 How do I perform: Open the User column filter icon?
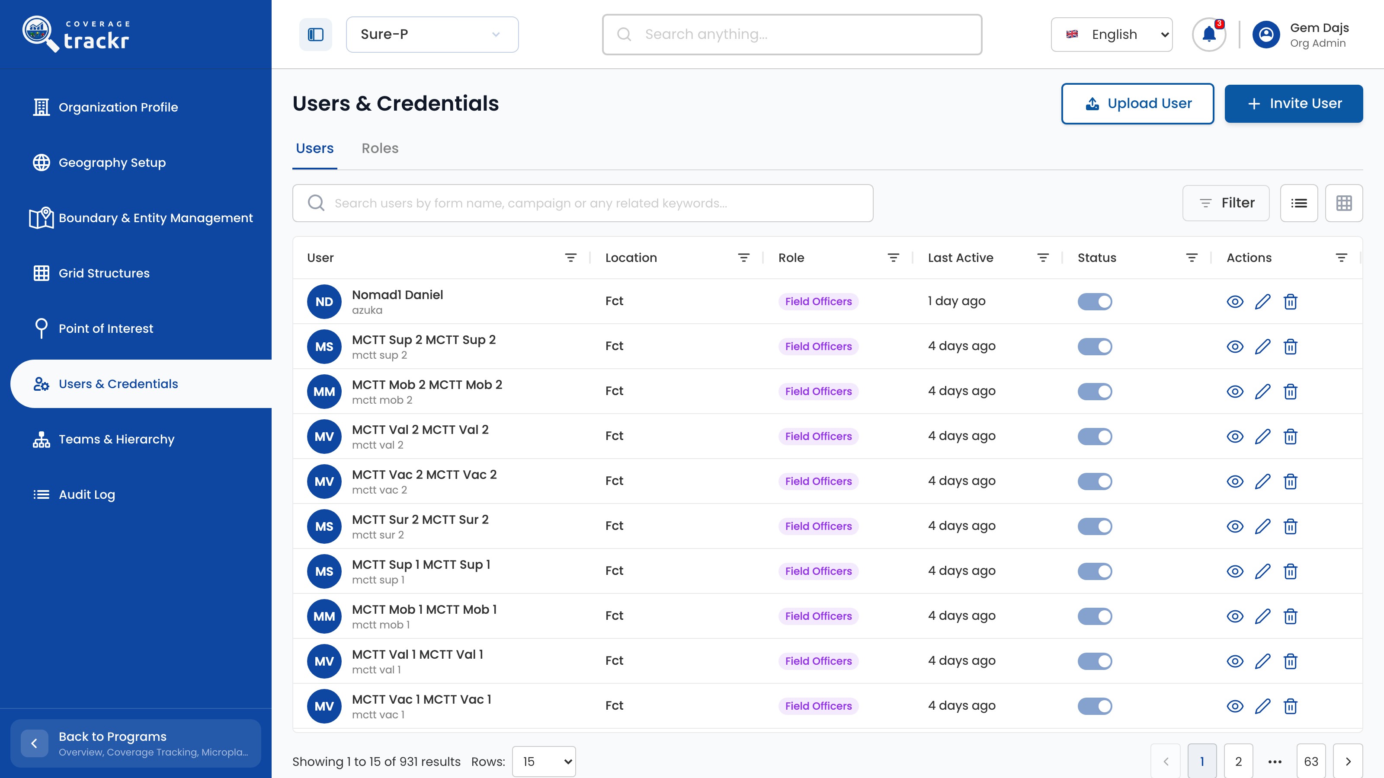pos(570,258)
